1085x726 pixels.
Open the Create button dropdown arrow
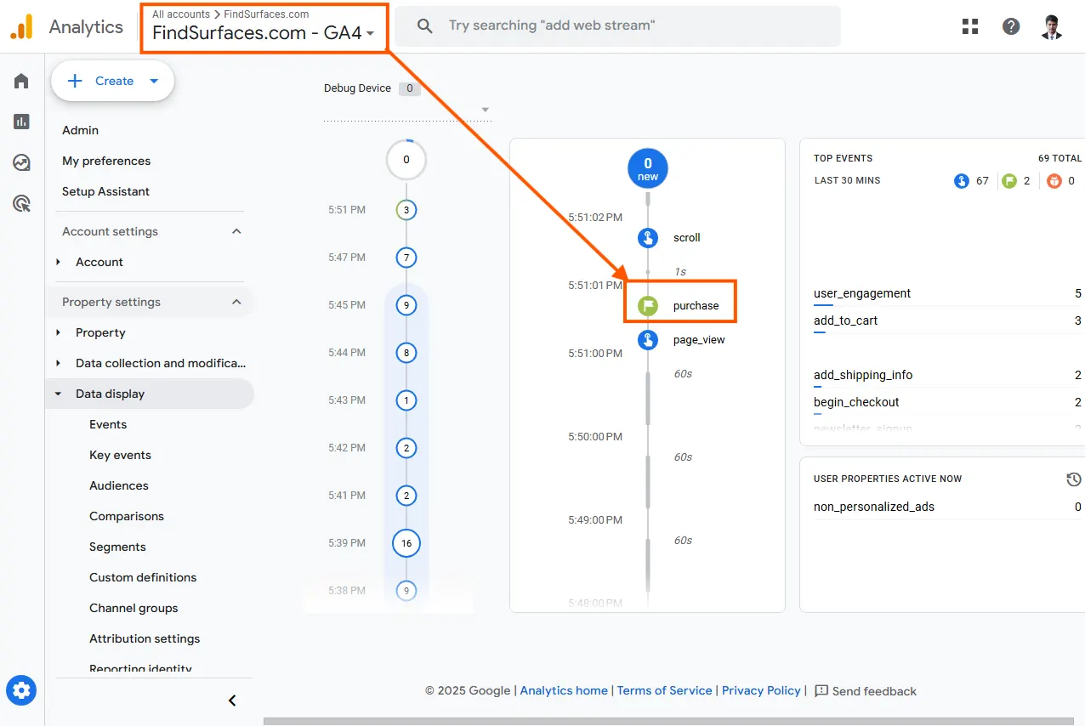tap(154, 81)
